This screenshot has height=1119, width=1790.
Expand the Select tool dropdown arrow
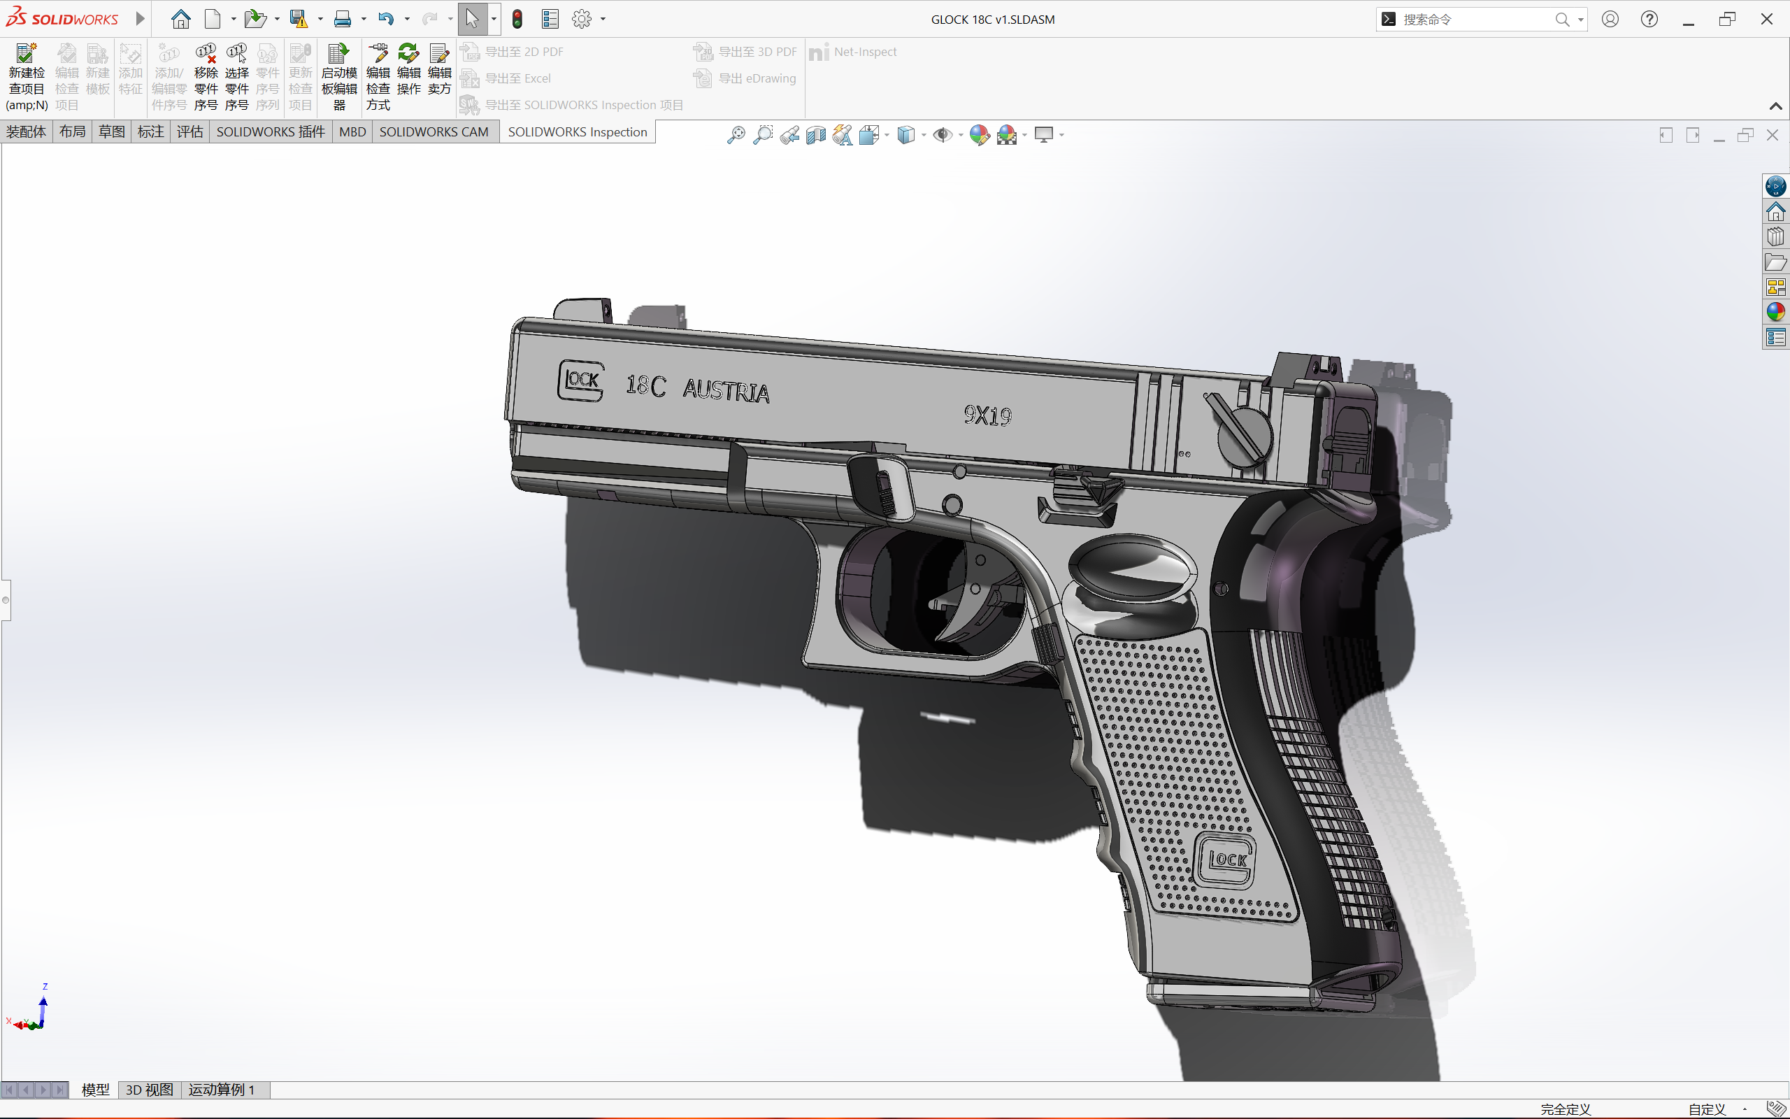(494, 20)
